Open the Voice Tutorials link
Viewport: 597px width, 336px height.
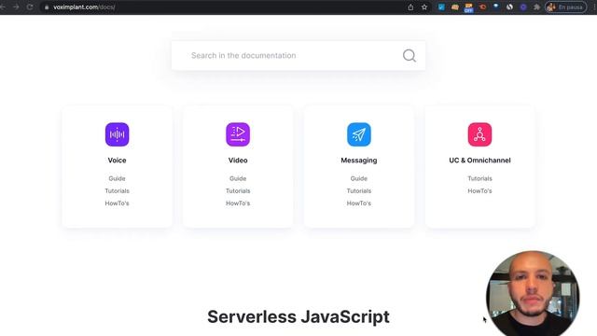click(x=117, y=190)
